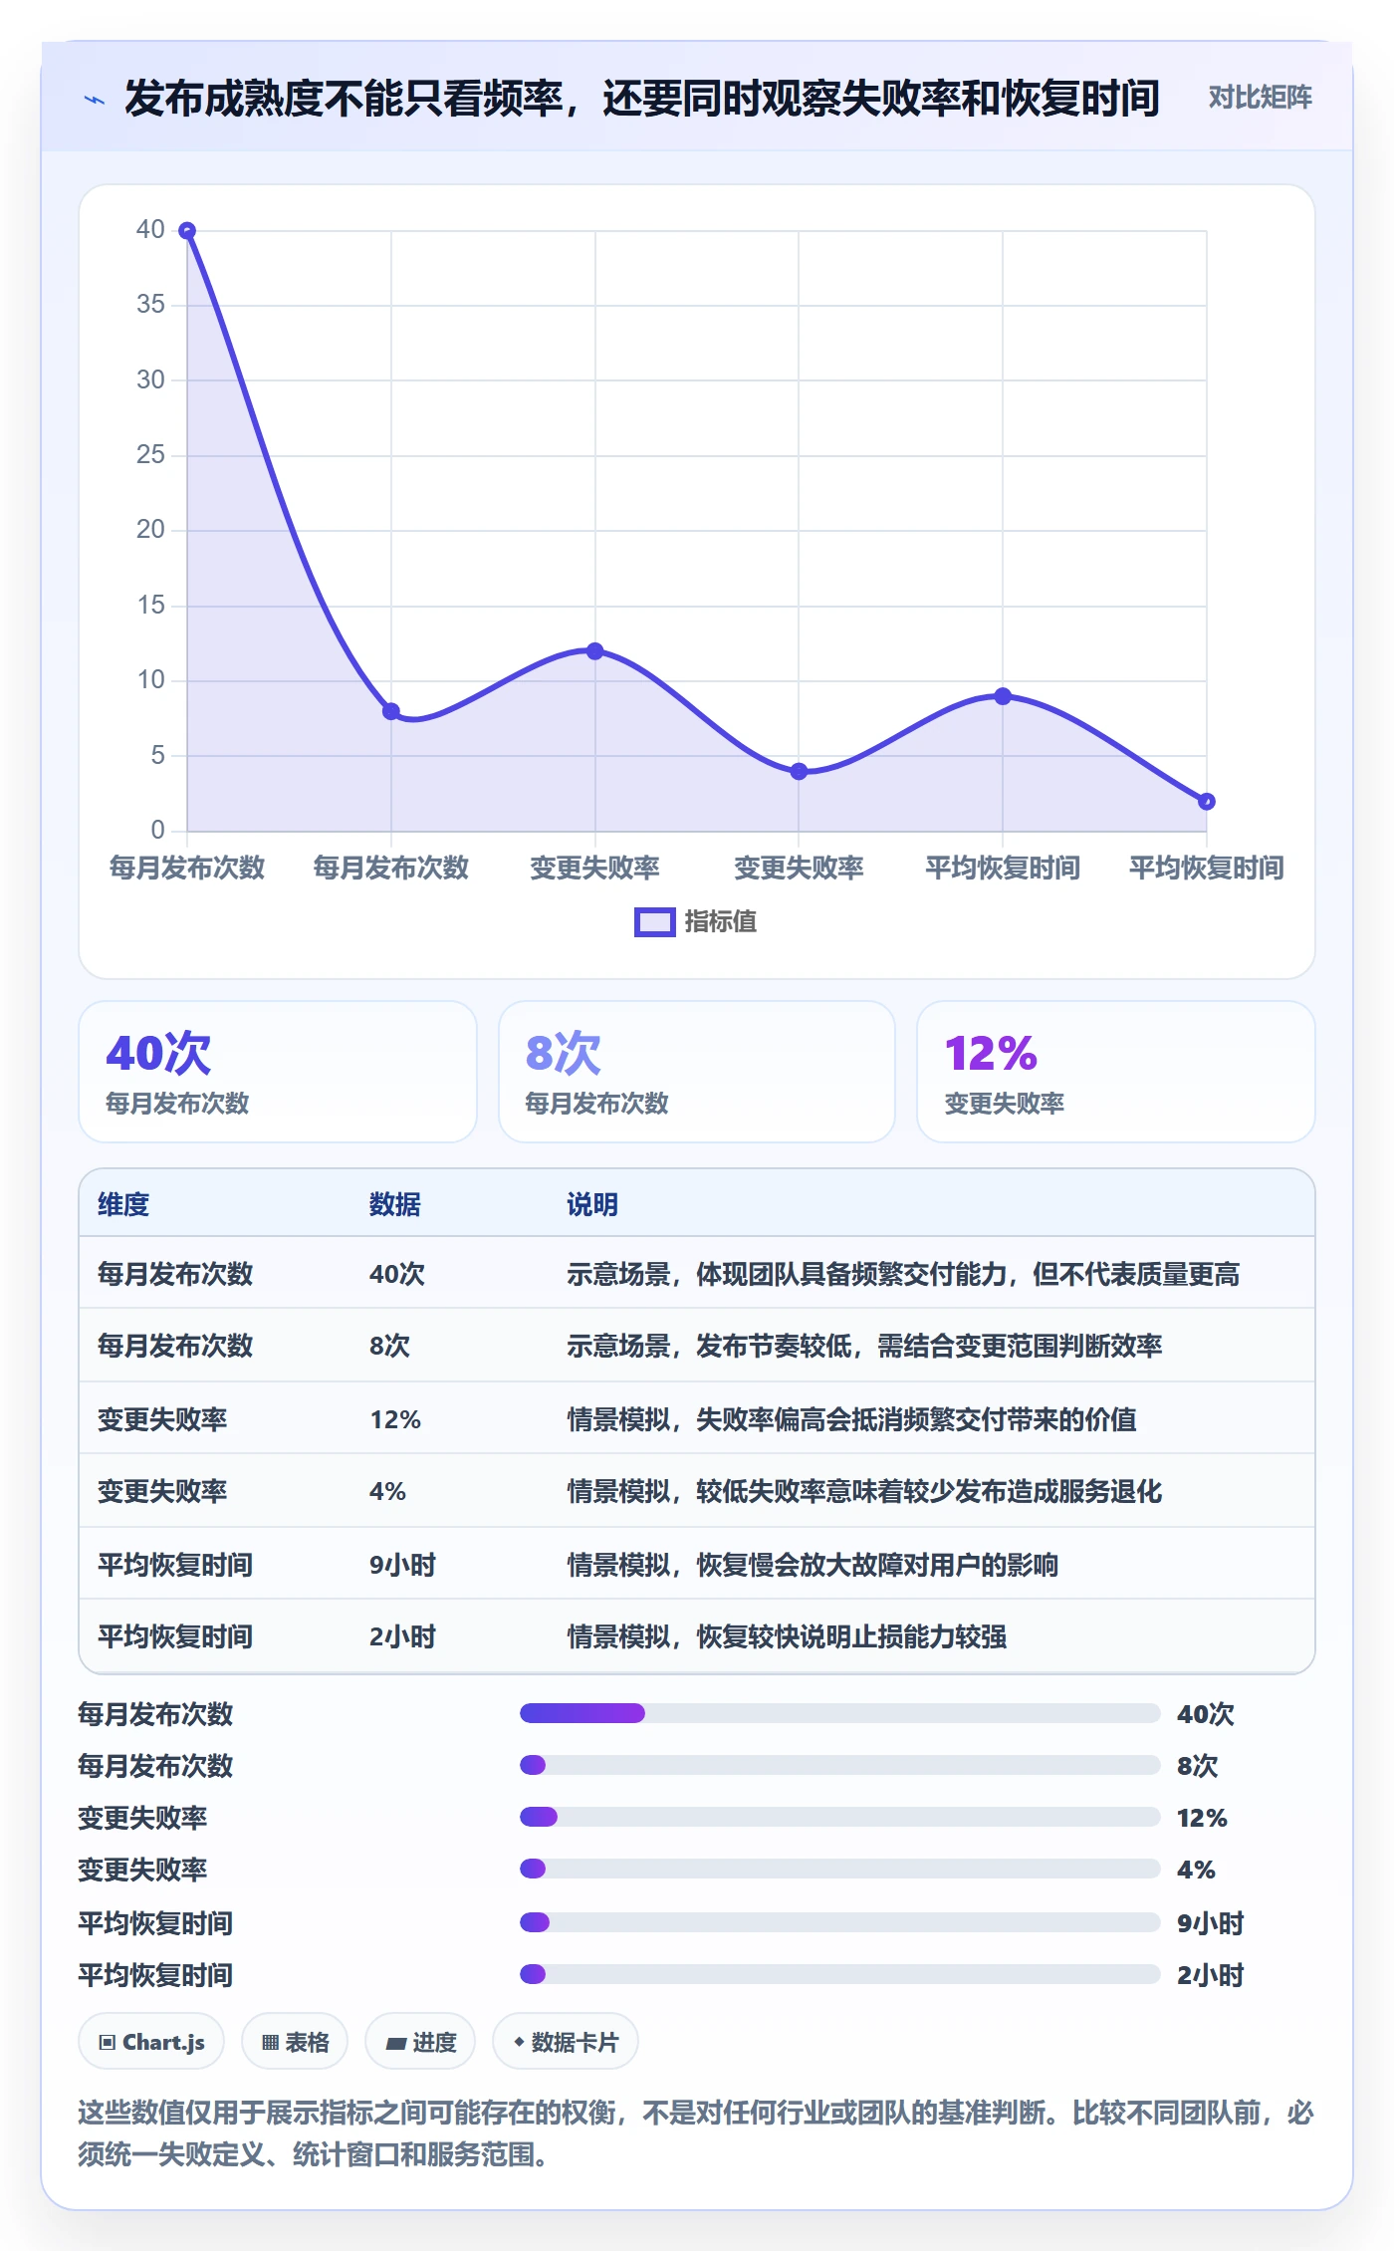Select table cell 4%
This screenshot has height=2251, width=1394.
(x=387, y=1491)
